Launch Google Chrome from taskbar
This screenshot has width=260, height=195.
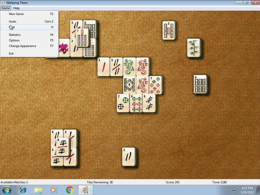coord(70,190)
